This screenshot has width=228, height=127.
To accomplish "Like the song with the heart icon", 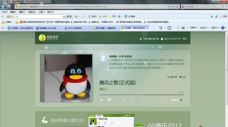I will click(109, 100).
